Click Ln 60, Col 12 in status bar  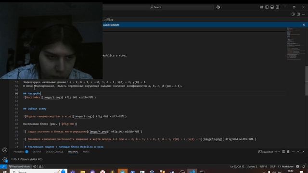(x=237, y=166)
